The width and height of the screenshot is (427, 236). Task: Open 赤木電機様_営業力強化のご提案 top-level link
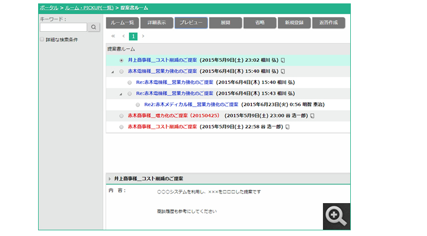162,71
